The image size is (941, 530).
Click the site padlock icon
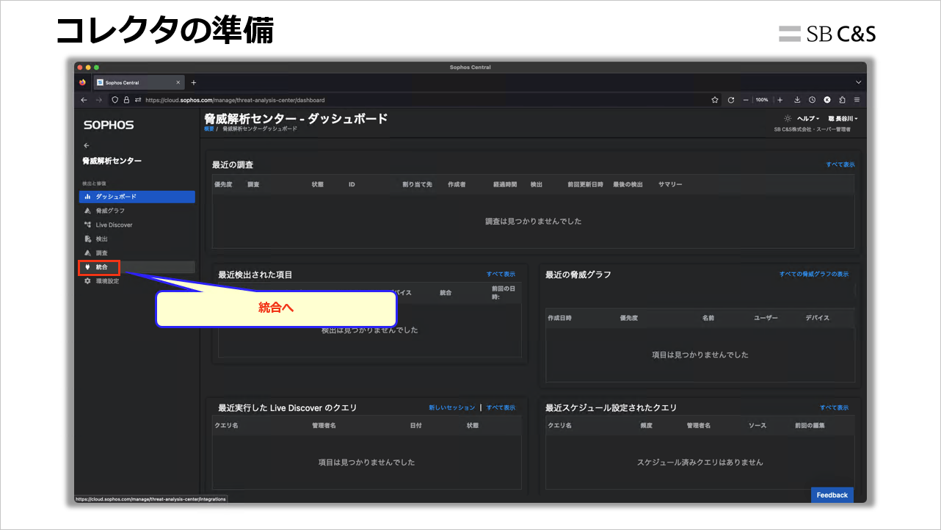pos(126,100)
